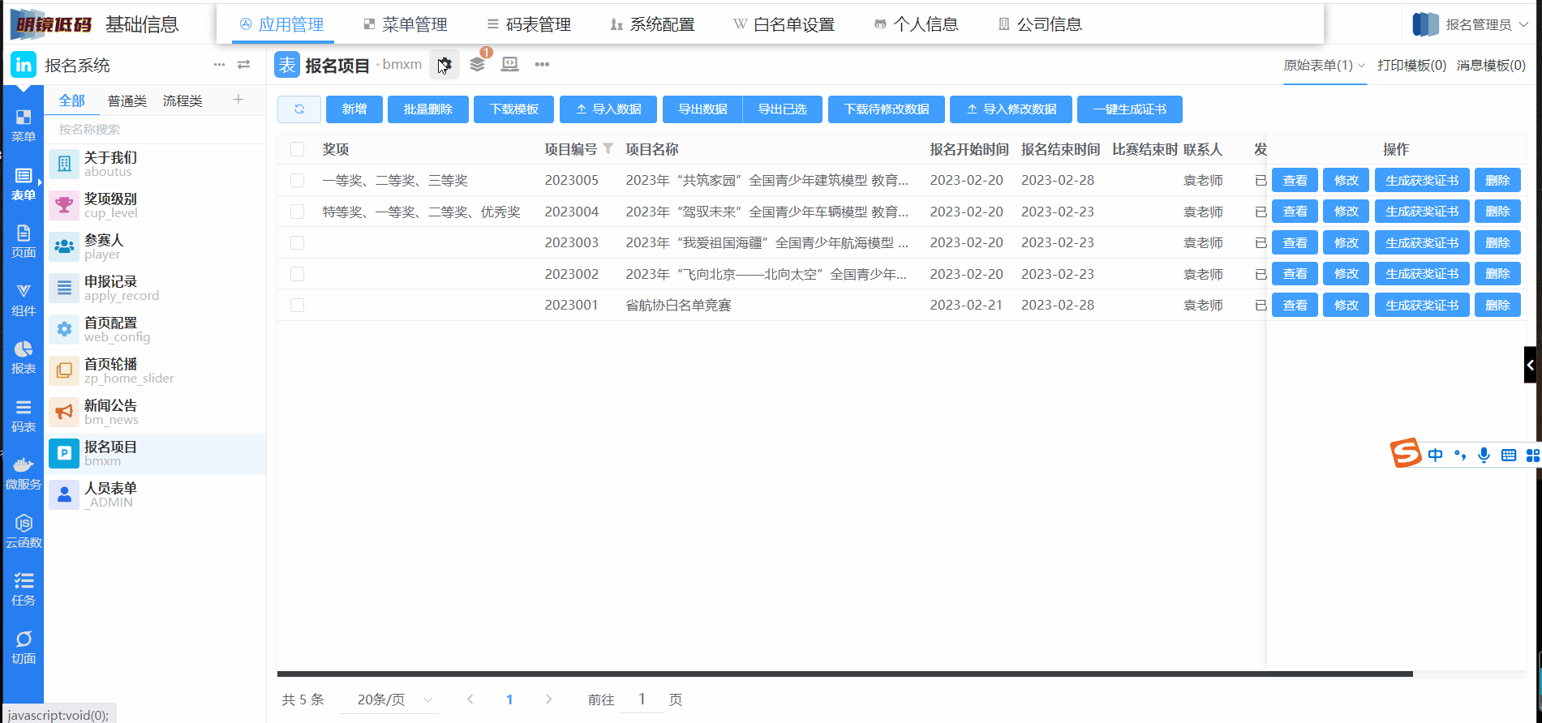
Task: Open the 切面 sidebar icon
Action: point(23,648)
